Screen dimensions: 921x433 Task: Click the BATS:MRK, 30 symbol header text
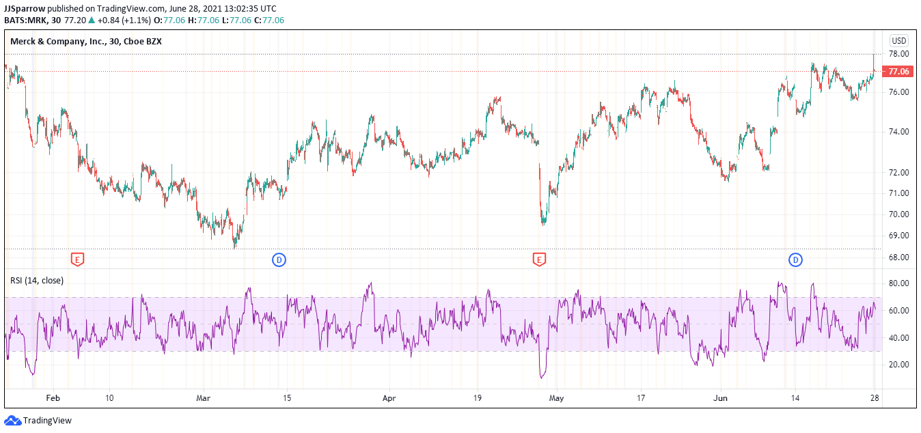(x=32, y=20)
